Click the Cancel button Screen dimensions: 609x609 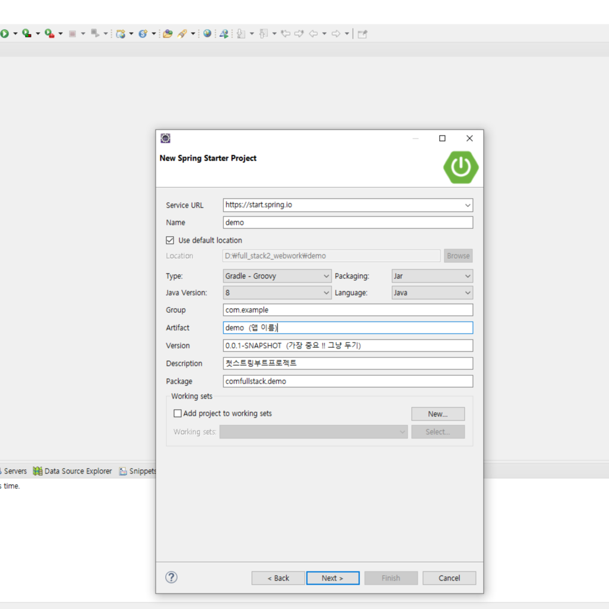tap(449, 578)
